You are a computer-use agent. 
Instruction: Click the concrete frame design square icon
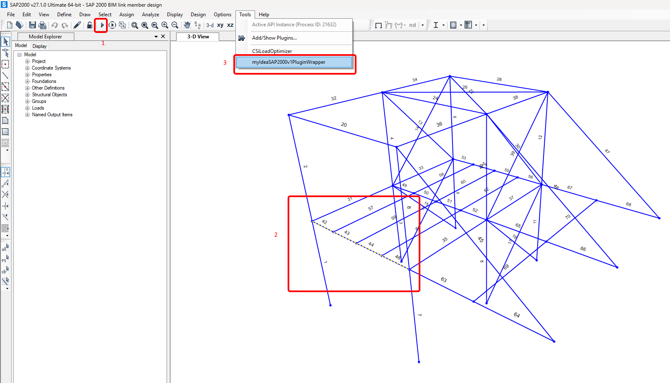click(x=453, y=25)
